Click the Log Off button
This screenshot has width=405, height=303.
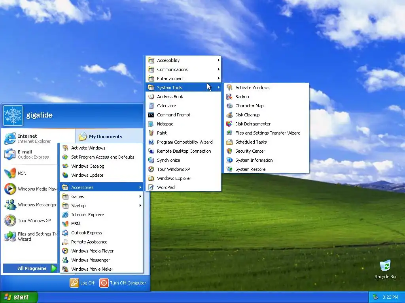[x=82, y=283]
